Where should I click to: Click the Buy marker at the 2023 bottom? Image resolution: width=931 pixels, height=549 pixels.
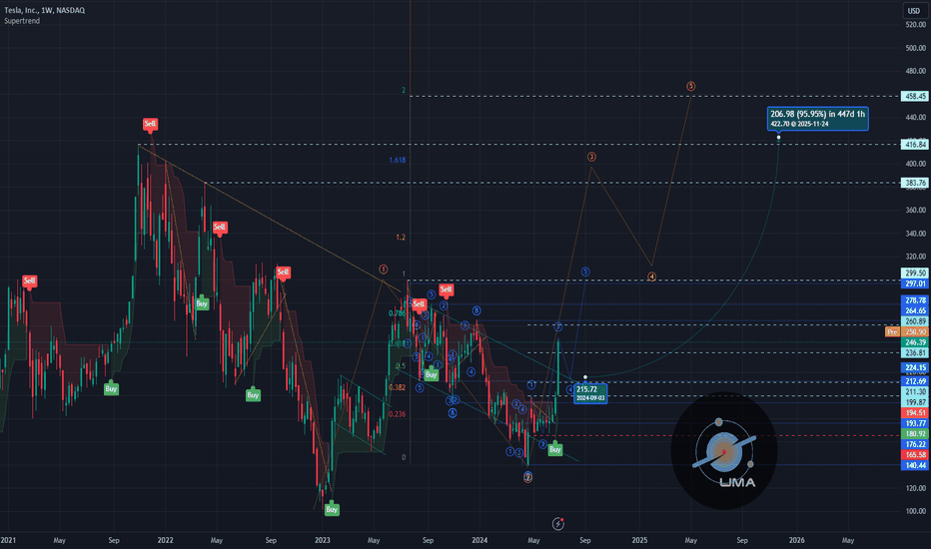[x=332, y=509]
